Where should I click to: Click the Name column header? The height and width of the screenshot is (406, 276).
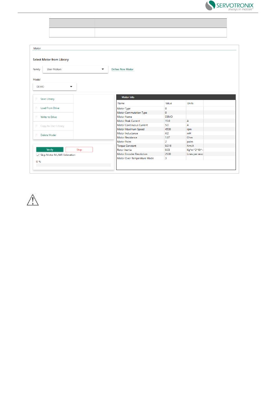point(121,103)
